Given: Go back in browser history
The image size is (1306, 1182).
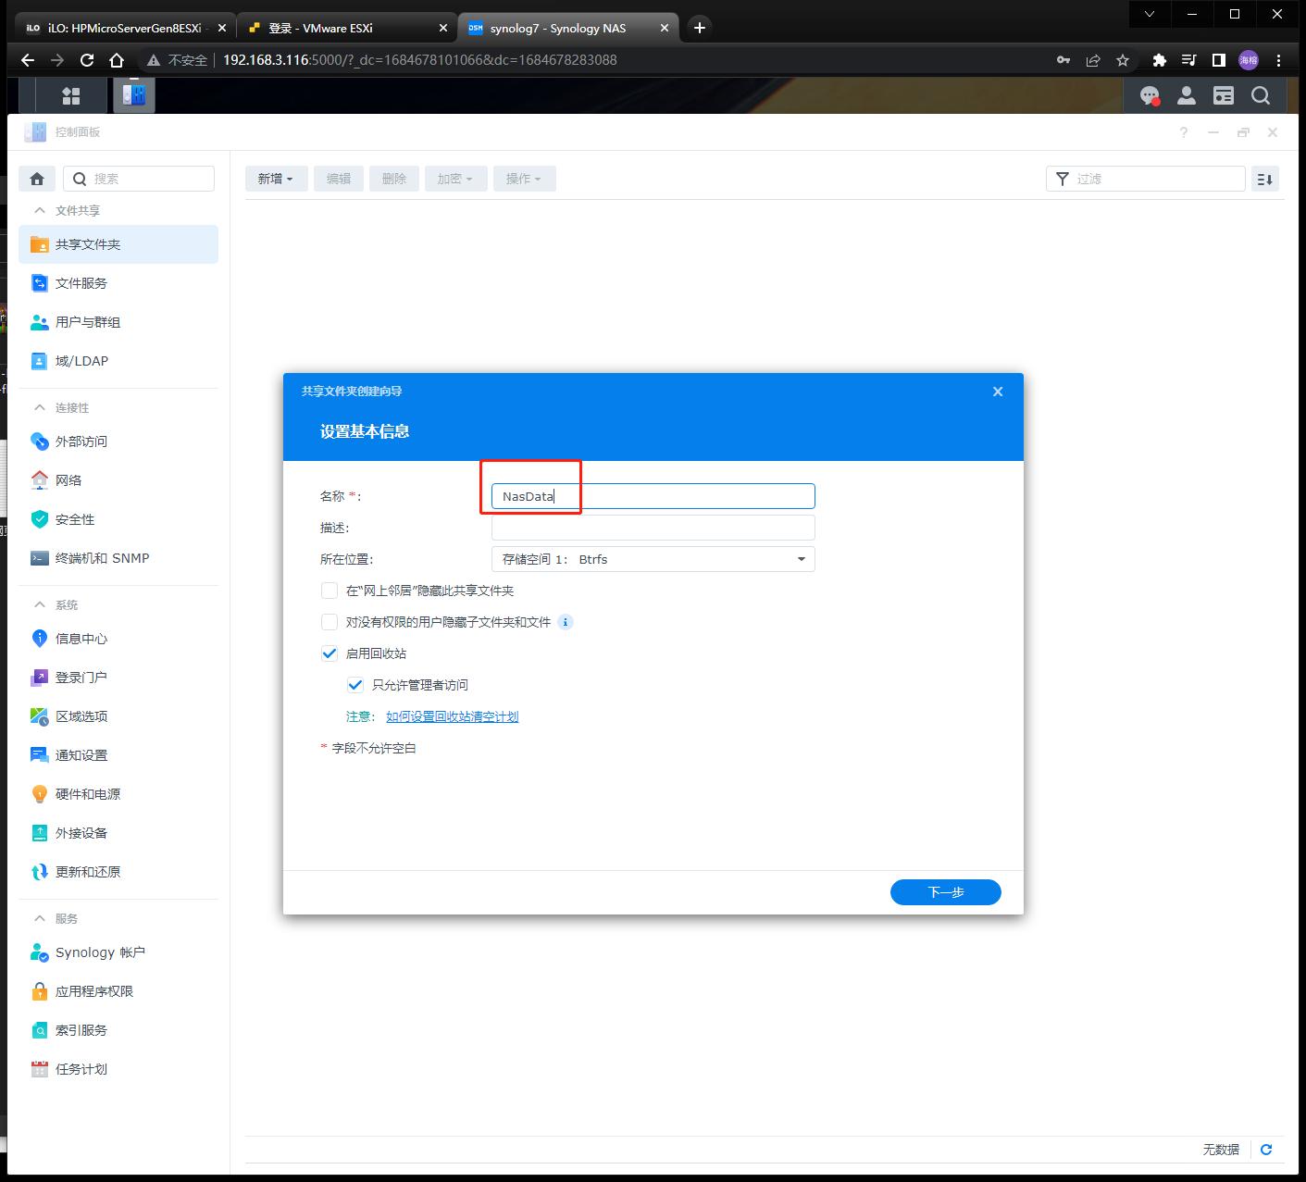Looking at the screenshot, I should tap(28, 60).
